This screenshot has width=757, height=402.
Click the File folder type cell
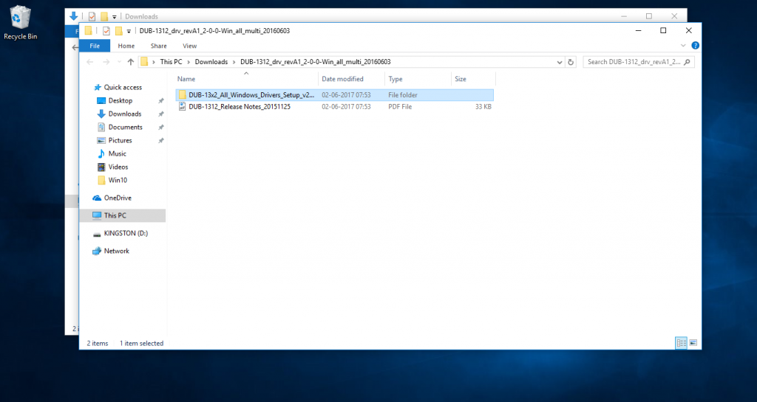pos(403,95)
